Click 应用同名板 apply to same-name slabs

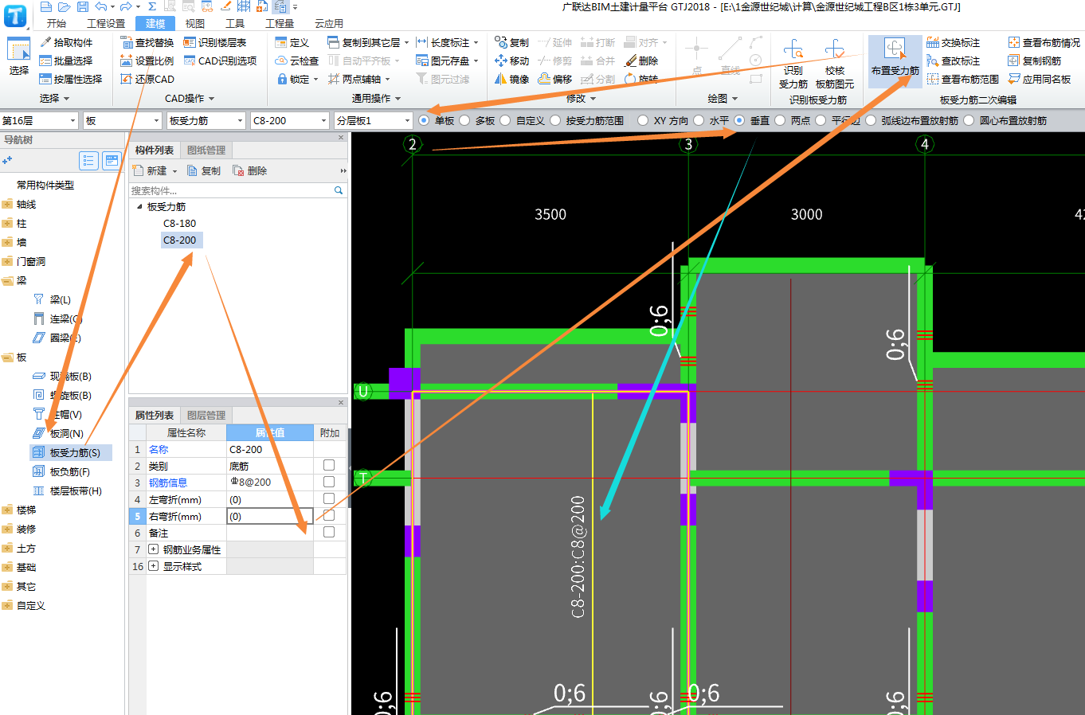click(x=1039, y=79)
